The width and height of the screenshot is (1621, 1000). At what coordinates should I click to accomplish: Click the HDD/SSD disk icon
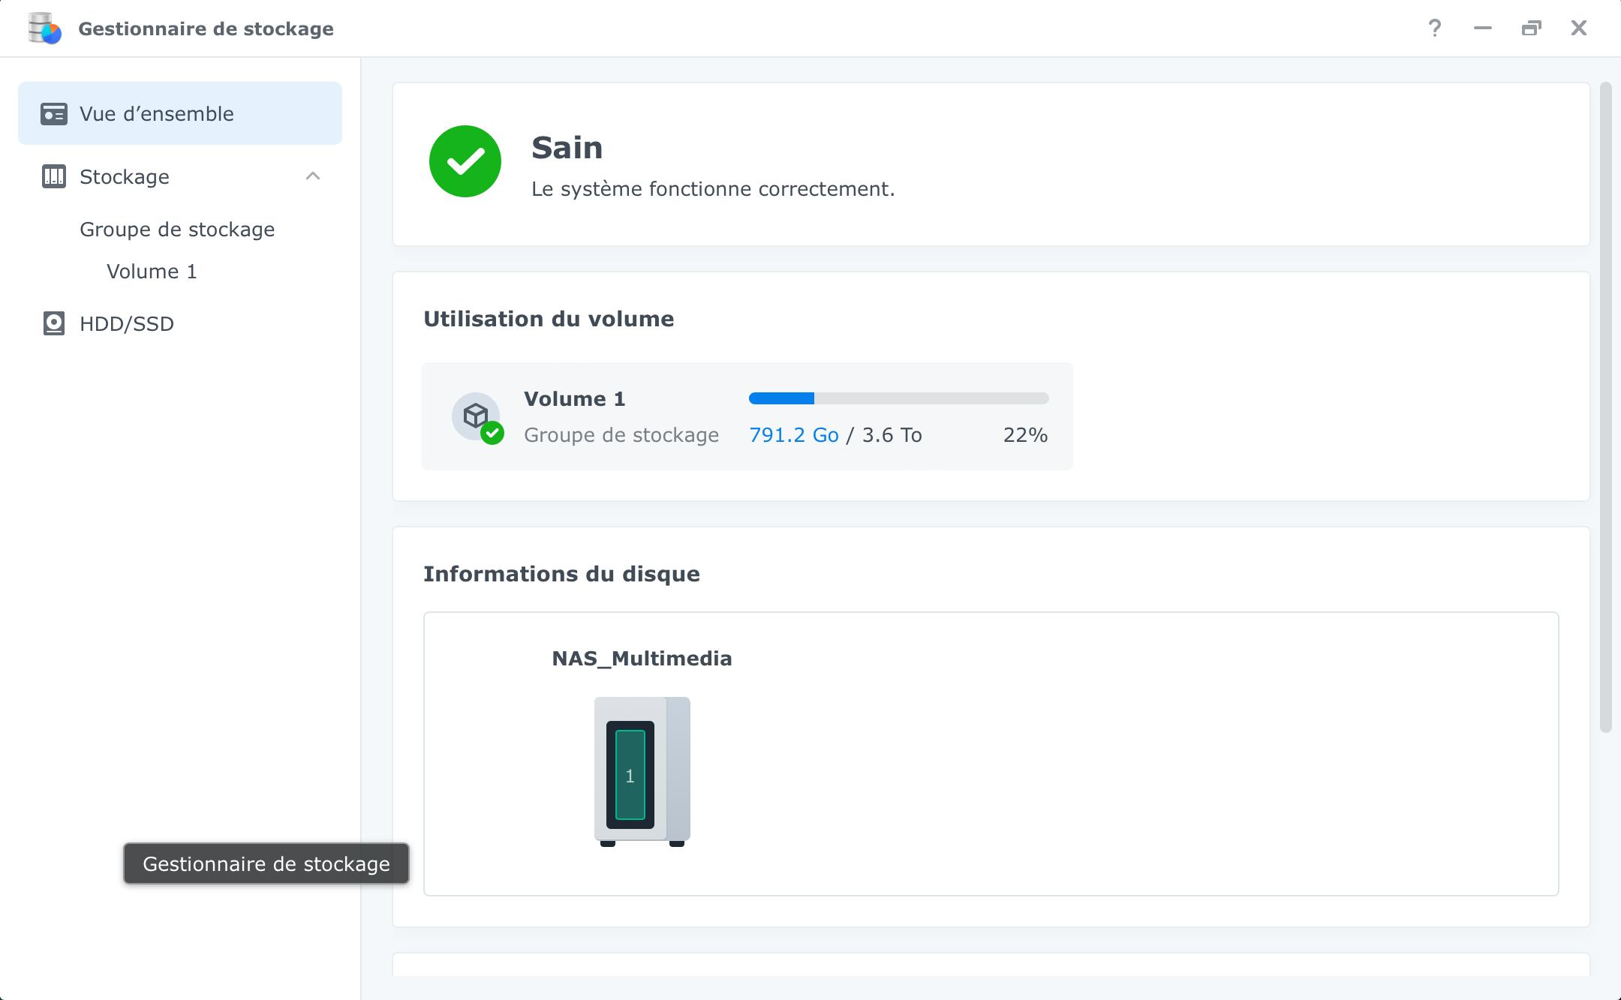pos(53,324)
